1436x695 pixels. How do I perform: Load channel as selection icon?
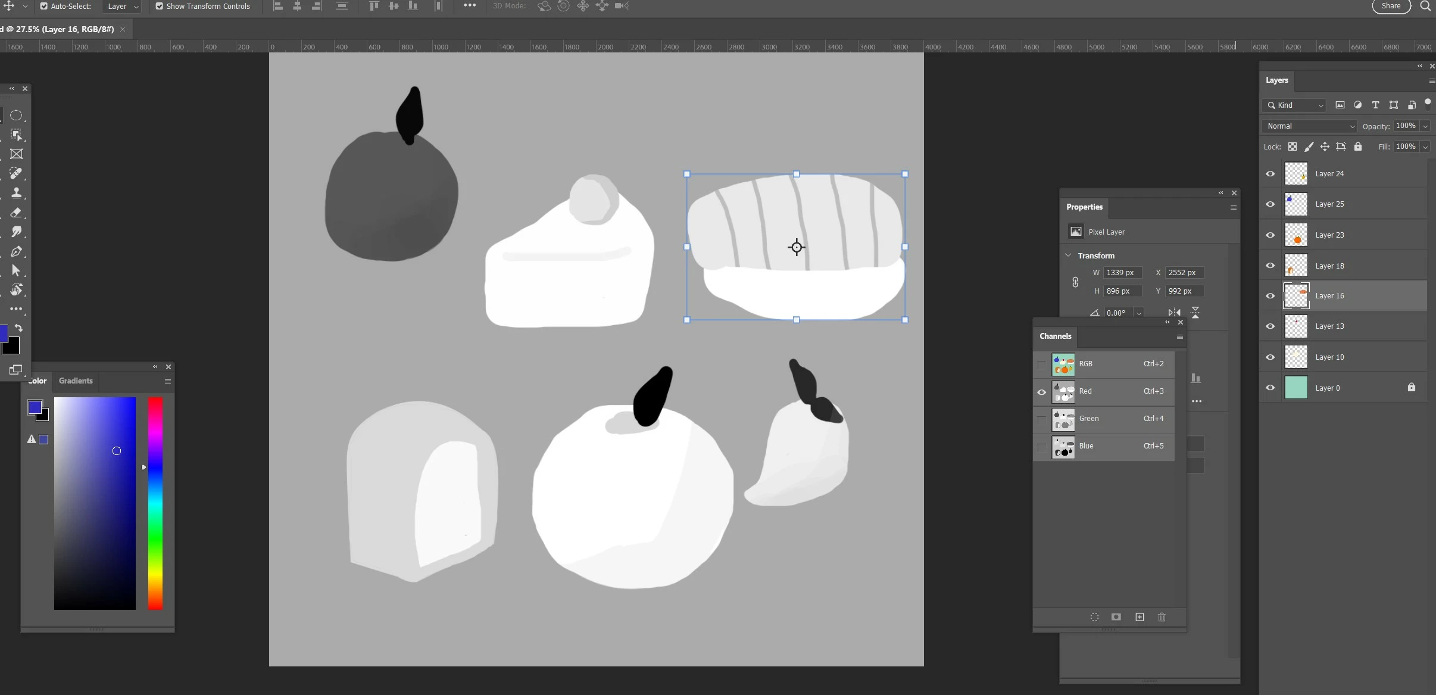coord(1094,617)
